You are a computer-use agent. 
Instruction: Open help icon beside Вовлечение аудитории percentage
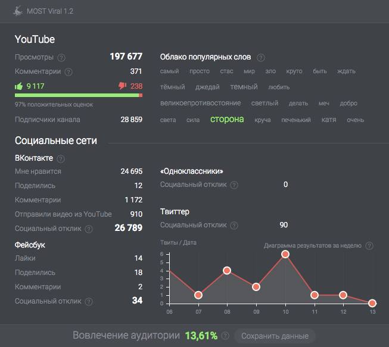(225, 336)
